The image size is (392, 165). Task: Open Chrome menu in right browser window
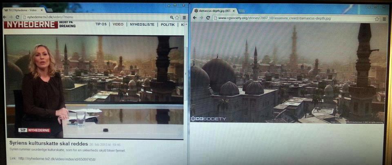384,18
